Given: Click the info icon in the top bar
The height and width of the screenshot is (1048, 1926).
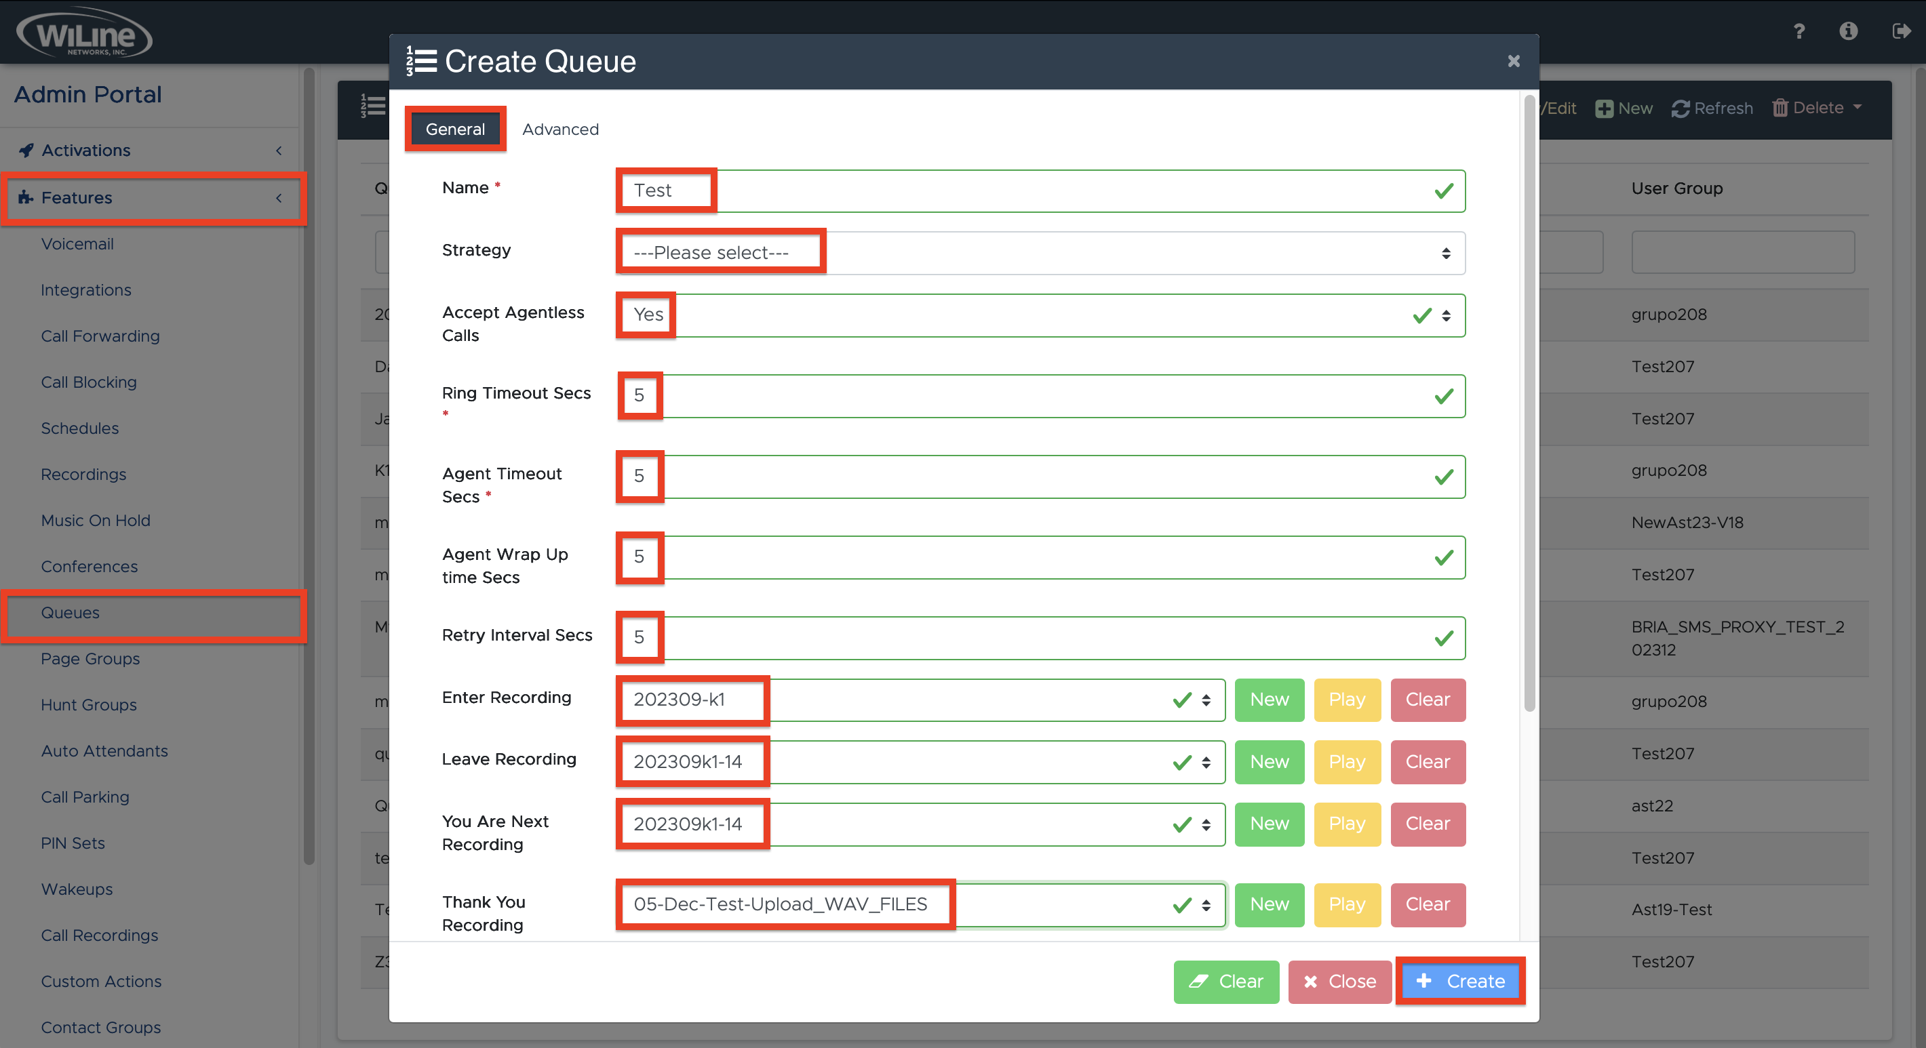Looking at the screenshot, I should [x=1849, y=31].
